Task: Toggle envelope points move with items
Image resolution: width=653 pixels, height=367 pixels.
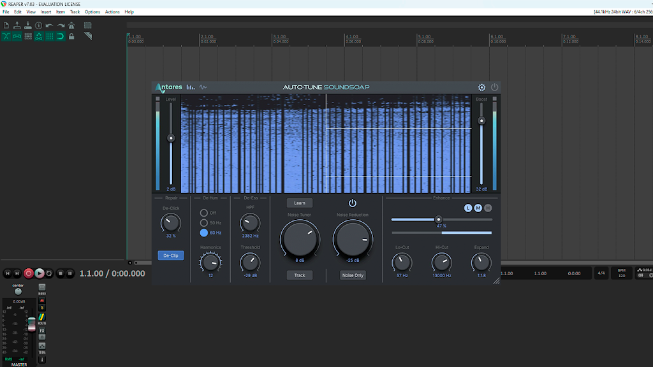Action: point(39,36)
